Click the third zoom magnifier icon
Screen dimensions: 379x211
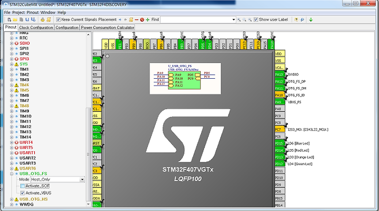(x=250, y=20)
